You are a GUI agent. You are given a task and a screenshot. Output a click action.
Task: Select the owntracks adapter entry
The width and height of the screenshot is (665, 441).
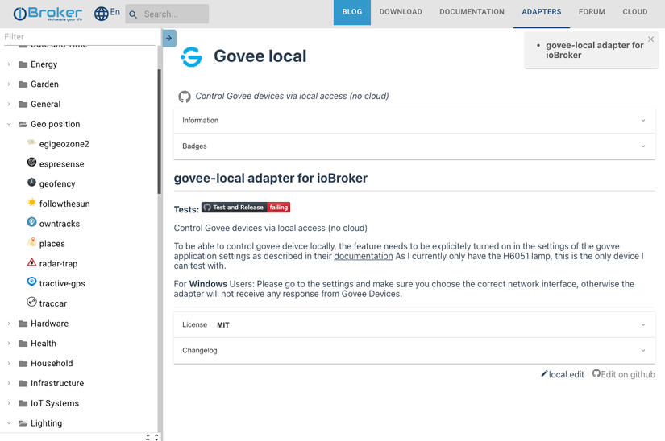click(x=60, y=224)
